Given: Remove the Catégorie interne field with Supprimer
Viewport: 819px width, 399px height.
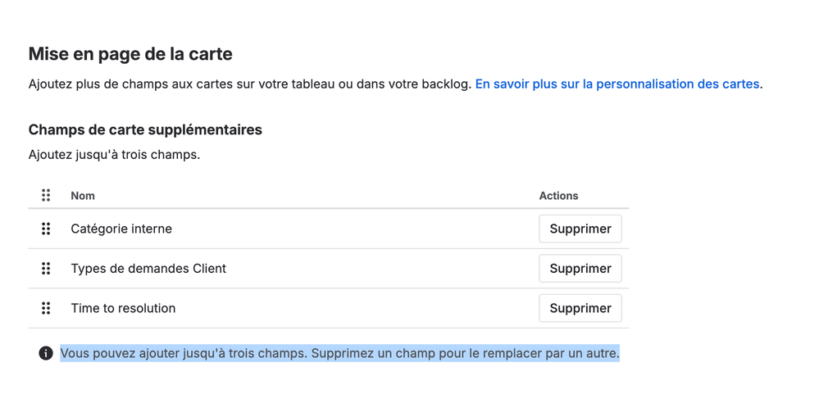Looking at the screenshot, I should [580, 229].
